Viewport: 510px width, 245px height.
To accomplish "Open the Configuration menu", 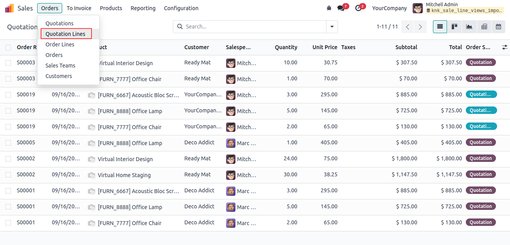I will 181,8.
